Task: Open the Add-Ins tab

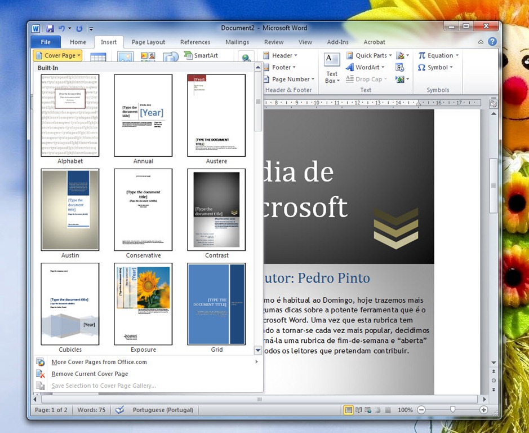Action: [337, 42]
